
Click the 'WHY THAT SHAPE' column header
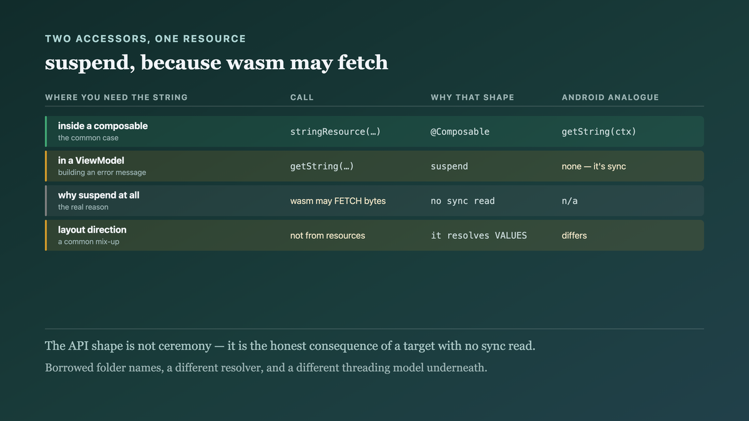tap(472, 97)
